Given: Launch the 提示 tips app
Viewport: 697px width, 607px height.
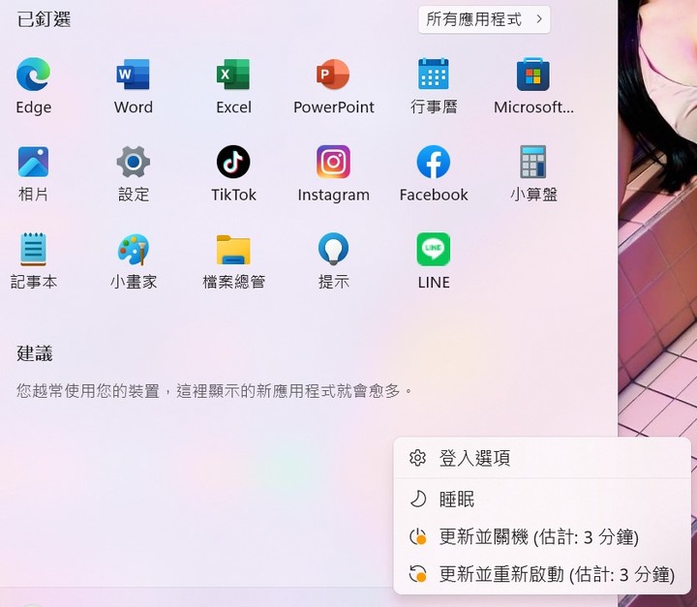Looking at the screenshot, I should [x=333, y=249].
